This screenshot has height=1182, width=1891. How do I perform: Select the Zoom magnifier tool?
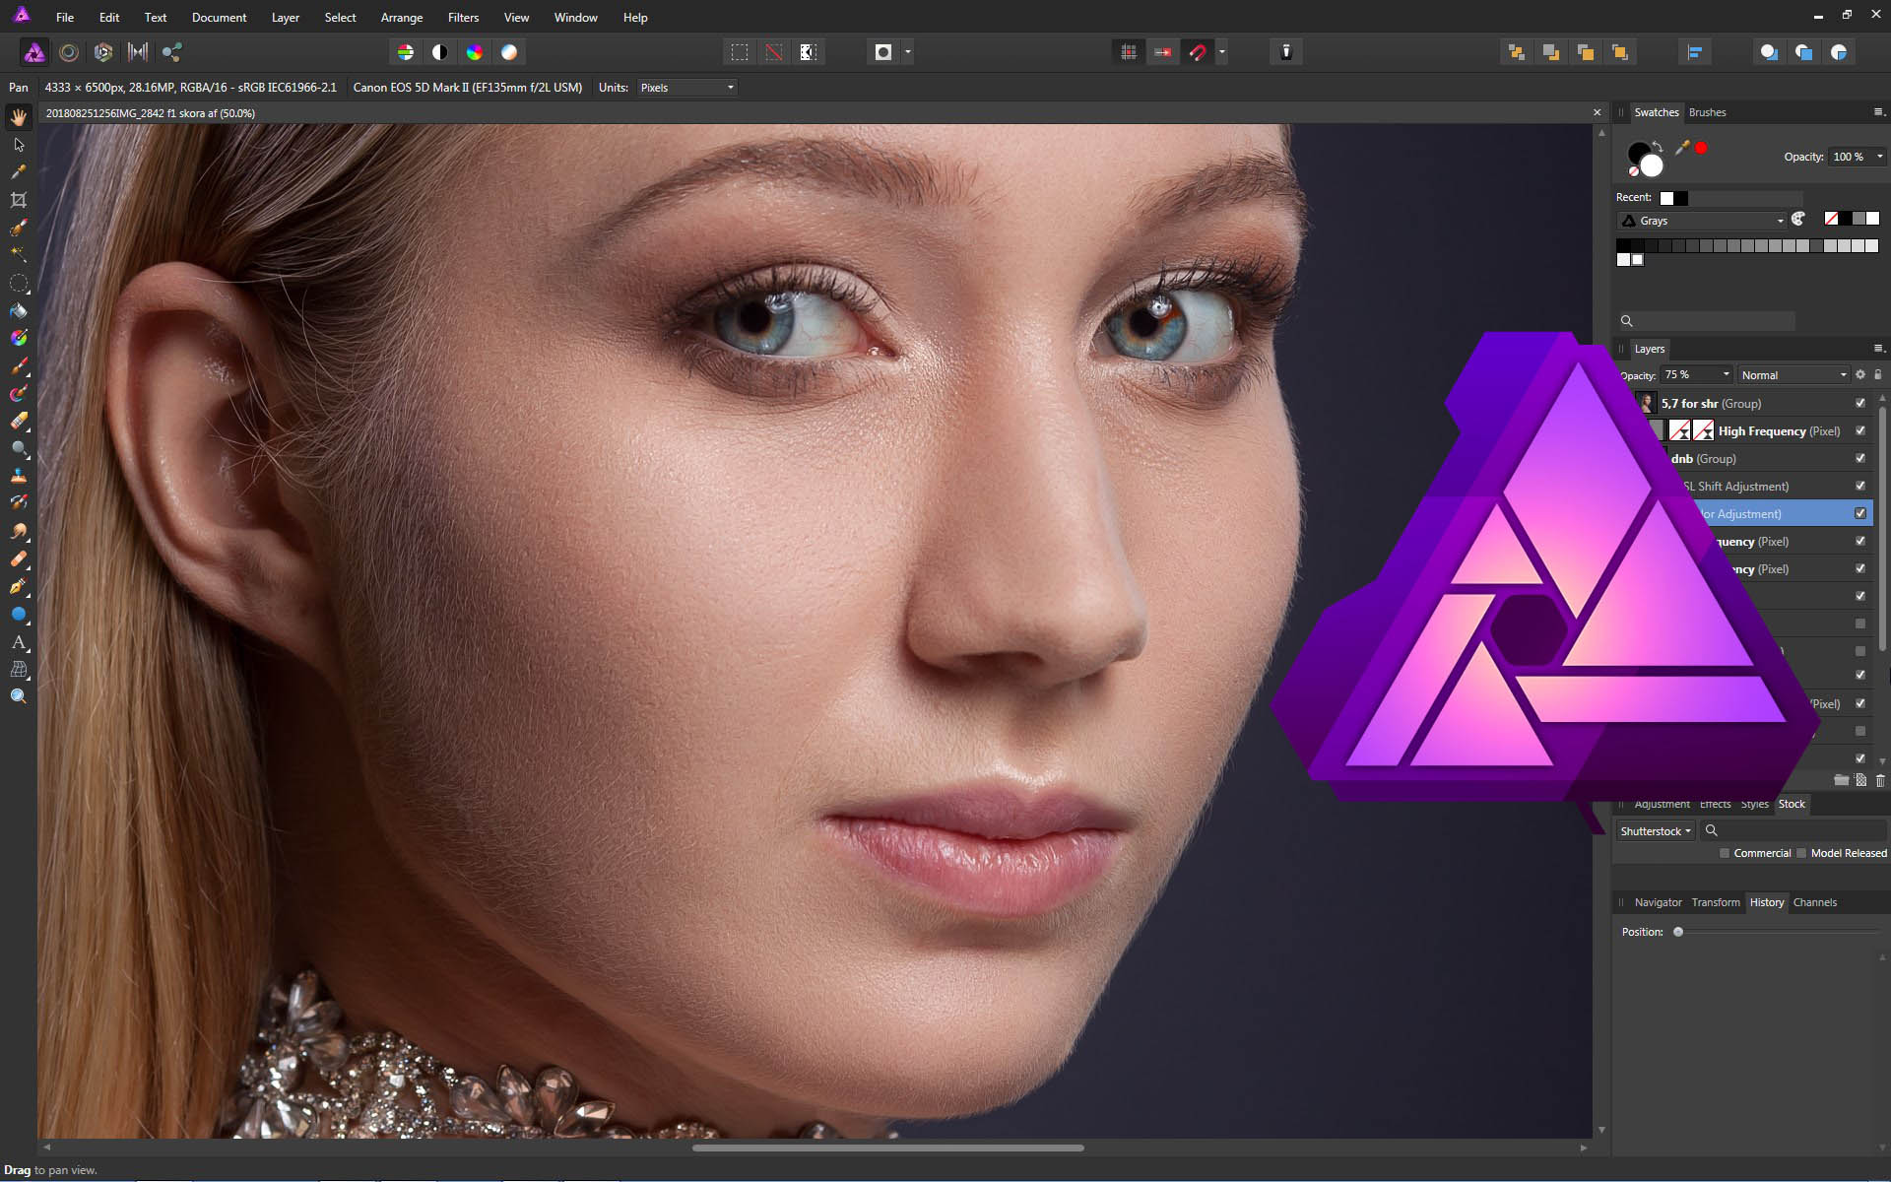tap(19, 696)
